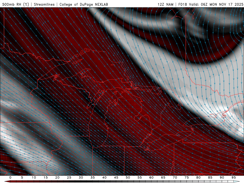Click the 35 label on the color scale
The height and width of the screenshot is (183, 244).
tap(93, 178)
